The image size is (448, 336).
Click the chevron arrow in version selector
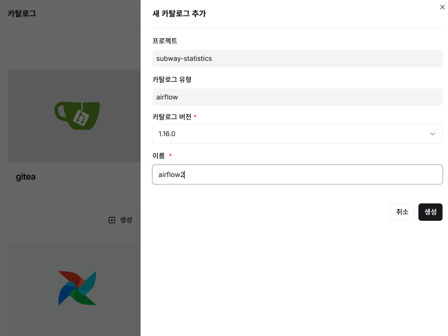[433, 134]
